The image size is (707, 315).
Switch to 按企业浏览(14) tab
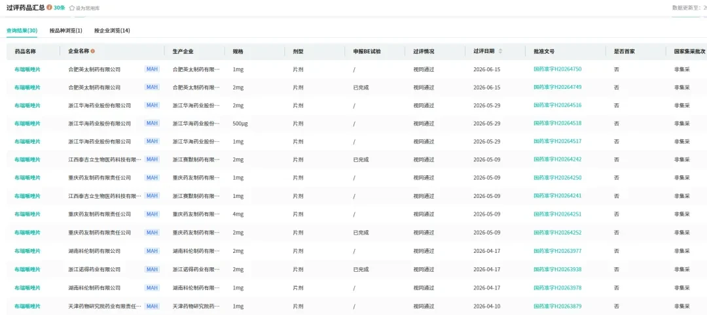coord(113,31)
